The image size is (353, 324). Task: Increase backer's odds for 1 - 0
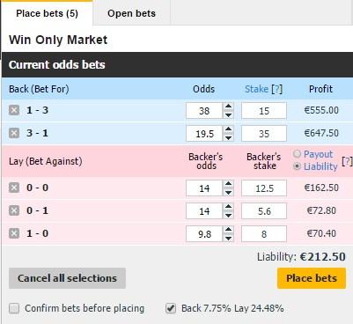(228, 230)
